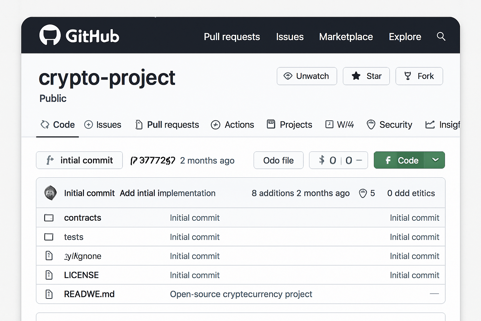
Task: Expand the green Code dropdown chevron
Action: 435,160
